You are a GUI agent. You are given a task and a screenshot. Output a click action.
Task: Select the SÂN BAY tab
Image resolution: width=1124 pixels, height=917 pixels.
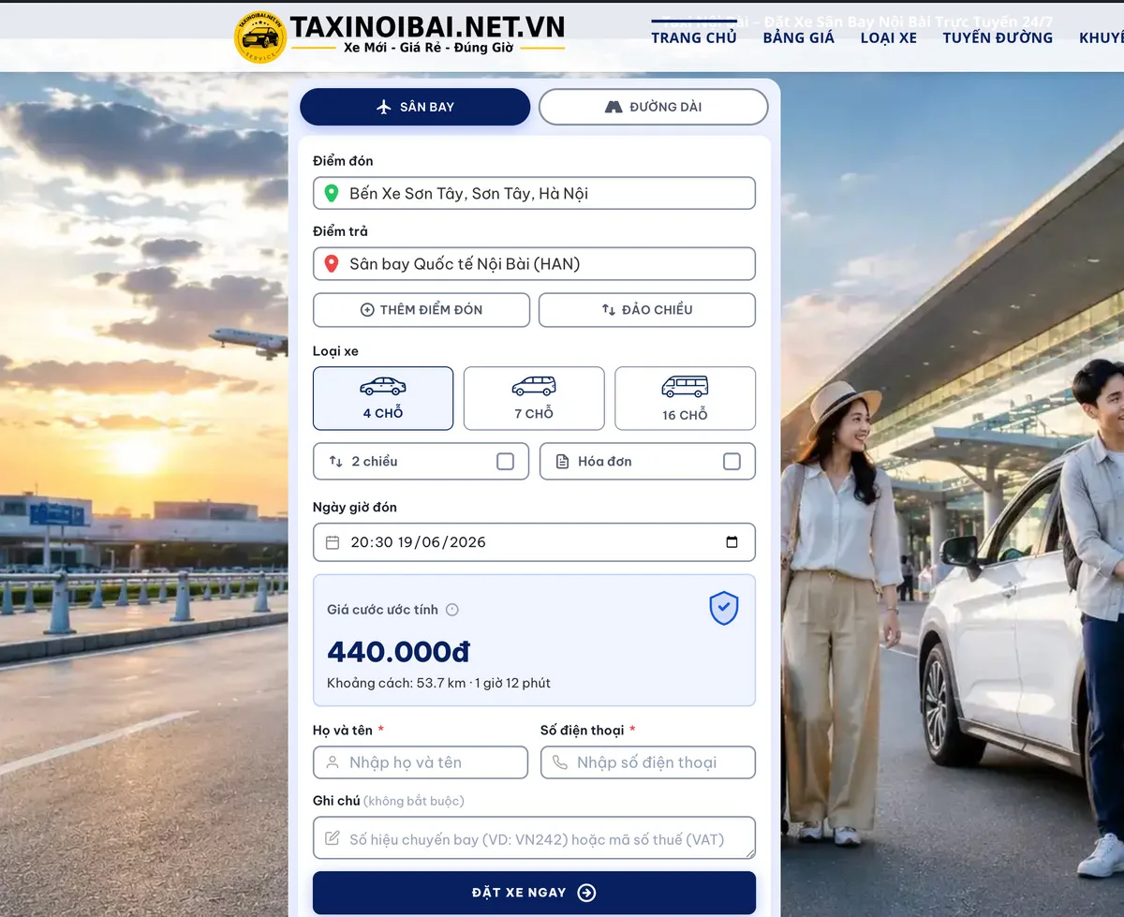[x=415, y=107]
